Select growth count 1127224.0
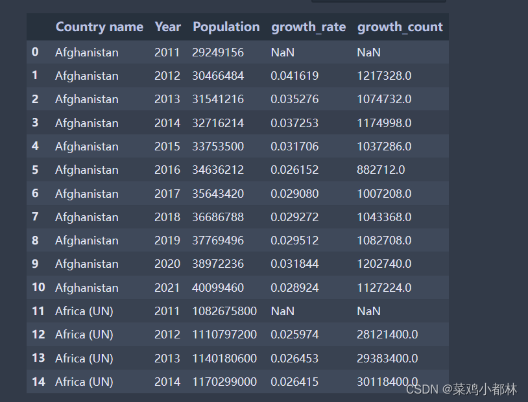Image resolution: width=528 pixels, height=402 pixels. pos(384,288)
